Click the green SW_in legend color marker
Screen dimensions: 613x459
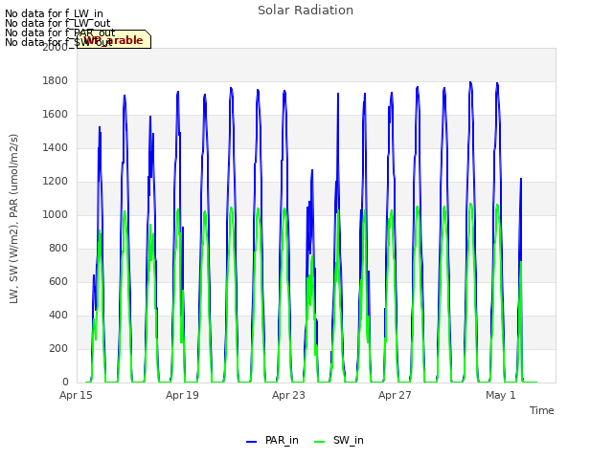(319, 442)
